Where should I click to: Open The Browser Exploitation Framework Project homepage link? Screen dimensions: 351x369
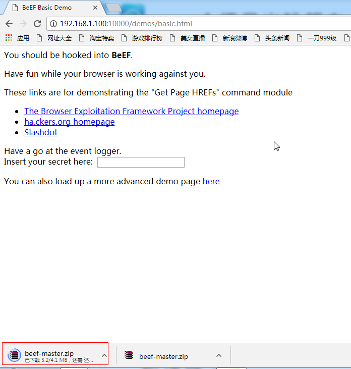[x=132, y=111]
